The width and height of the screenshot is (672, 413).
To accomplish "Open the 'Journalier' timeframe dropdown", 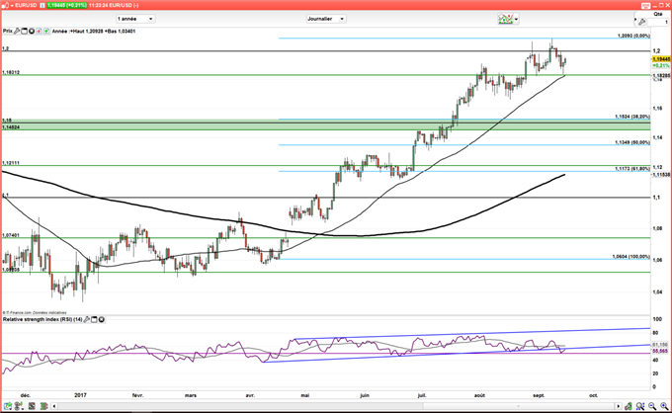I will (x=326, y=19).
